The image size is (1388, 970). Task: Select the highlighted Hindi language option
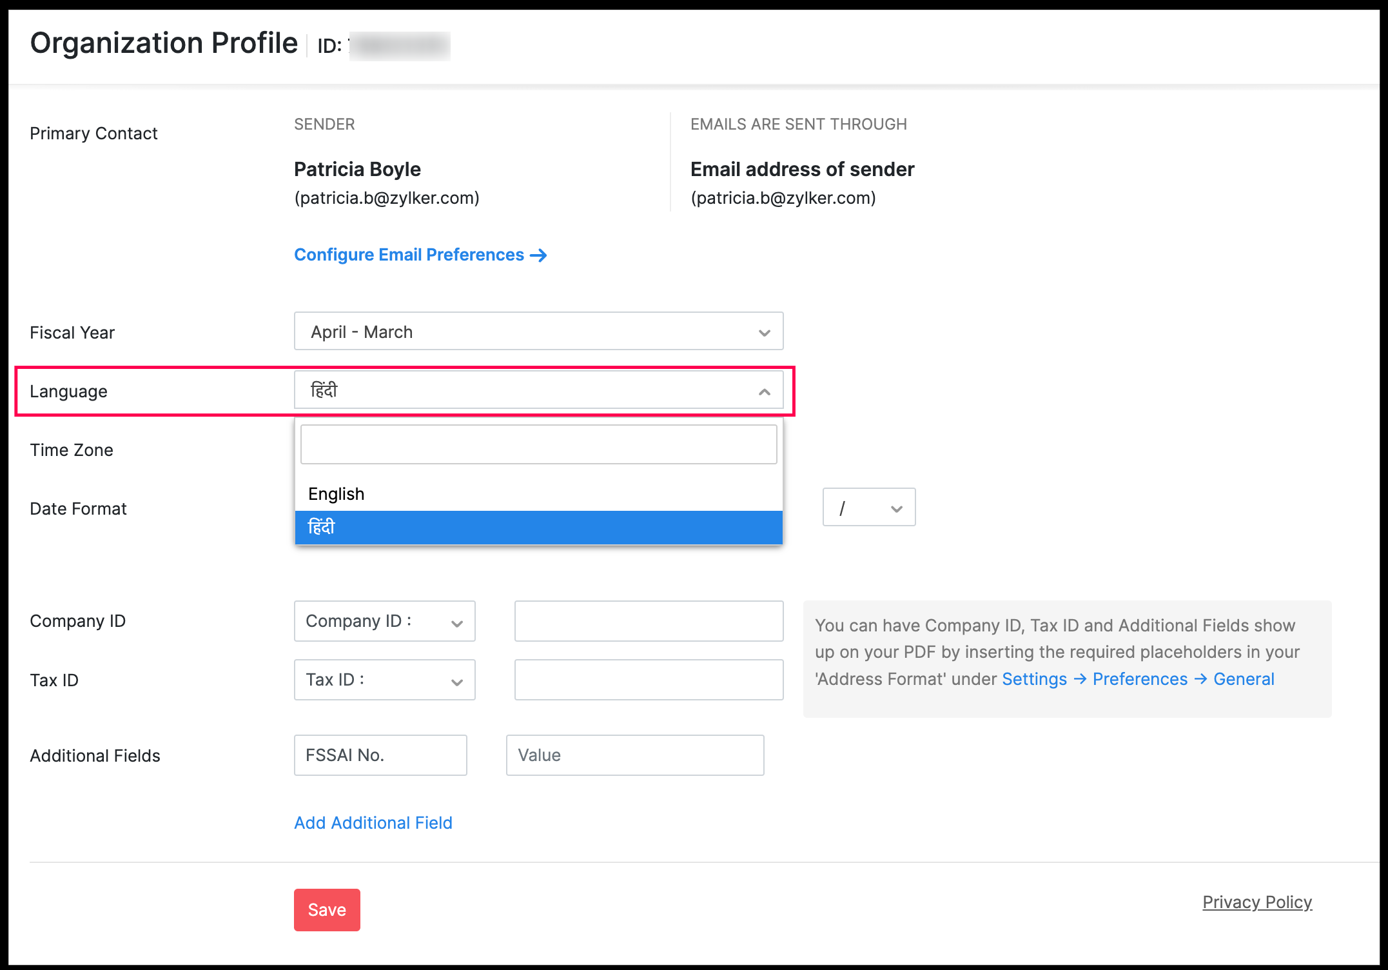tap(538, 528)
